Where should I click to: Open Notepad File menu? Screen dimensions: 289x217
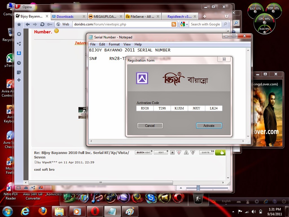pyautogui.click(x=93, y=44)
